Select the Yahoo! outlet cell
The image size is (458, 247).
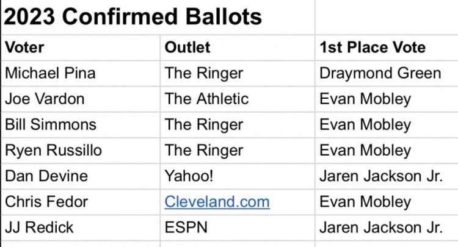coord(238,176)
